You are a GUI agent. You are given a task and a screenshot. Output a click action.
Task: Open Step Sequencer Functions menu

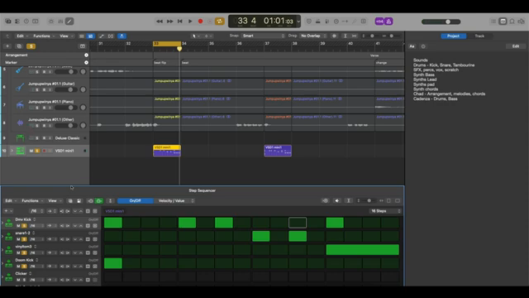click(31, 200)
